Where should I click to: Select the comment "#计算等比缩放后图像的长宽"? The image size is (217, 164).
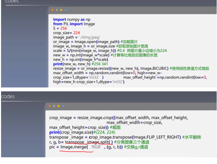point(134,55)
